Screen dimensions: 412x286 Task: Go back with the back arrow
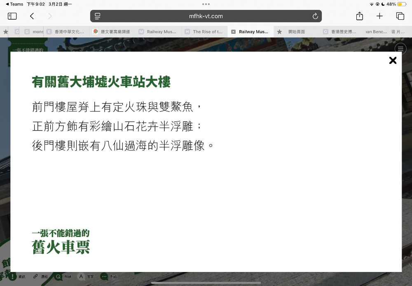pyautogui.click(x=32, y=16)
